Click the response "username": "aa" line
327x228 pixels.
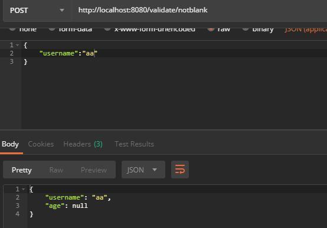click(x=78, y=197)
